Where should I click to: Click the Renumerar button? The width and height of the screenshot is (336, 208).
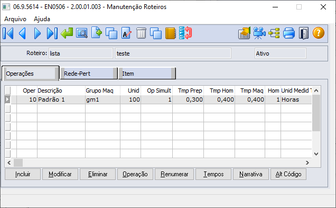click(x=174, y=174)
